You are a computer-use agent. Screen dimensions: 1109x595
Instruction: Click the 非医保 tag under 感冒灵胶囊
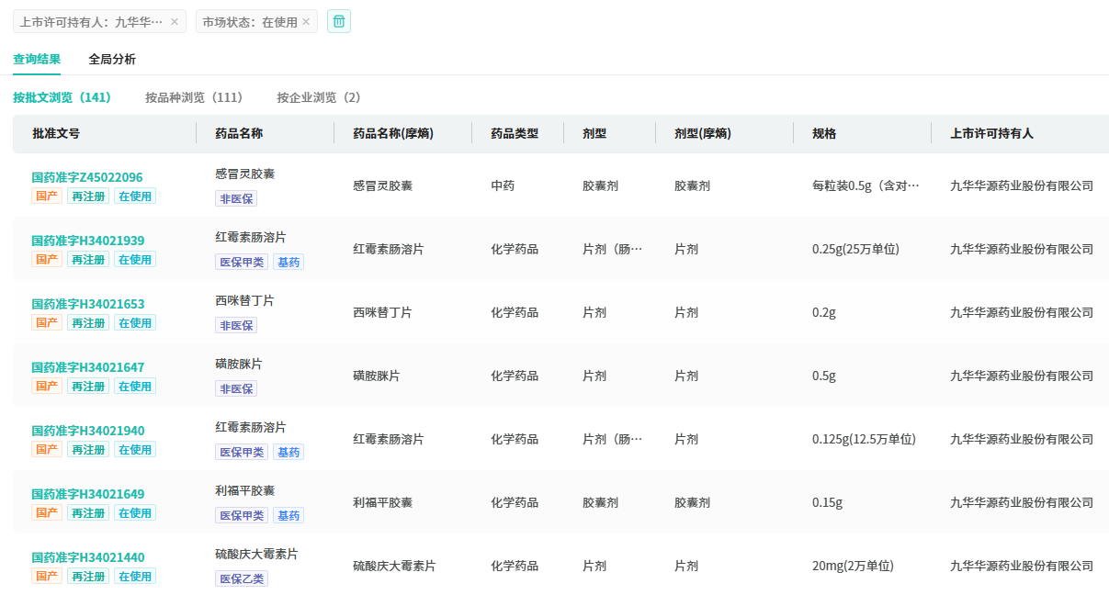(x=236, y=198)
